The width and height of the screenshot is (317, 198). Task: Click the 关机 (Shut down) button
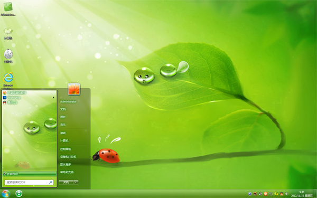tap(67, 182)
